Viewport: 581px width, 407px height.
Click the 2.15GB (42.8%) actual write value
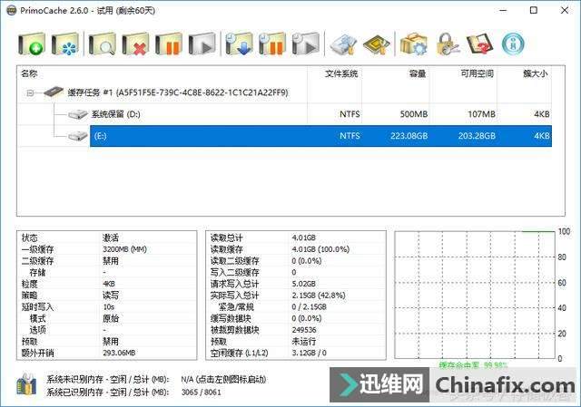coord(319,296)
